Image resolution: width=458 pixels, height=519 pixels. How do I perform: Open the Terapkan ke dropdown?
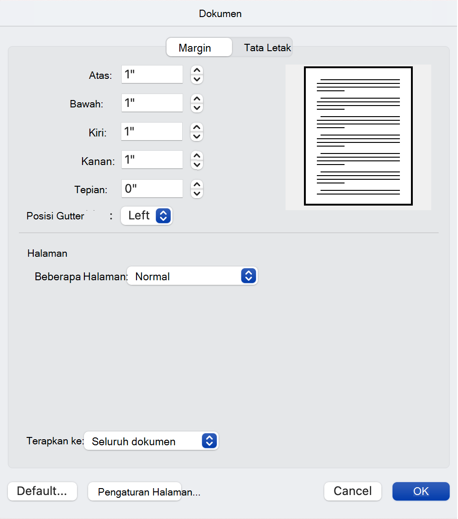(151, 441)
